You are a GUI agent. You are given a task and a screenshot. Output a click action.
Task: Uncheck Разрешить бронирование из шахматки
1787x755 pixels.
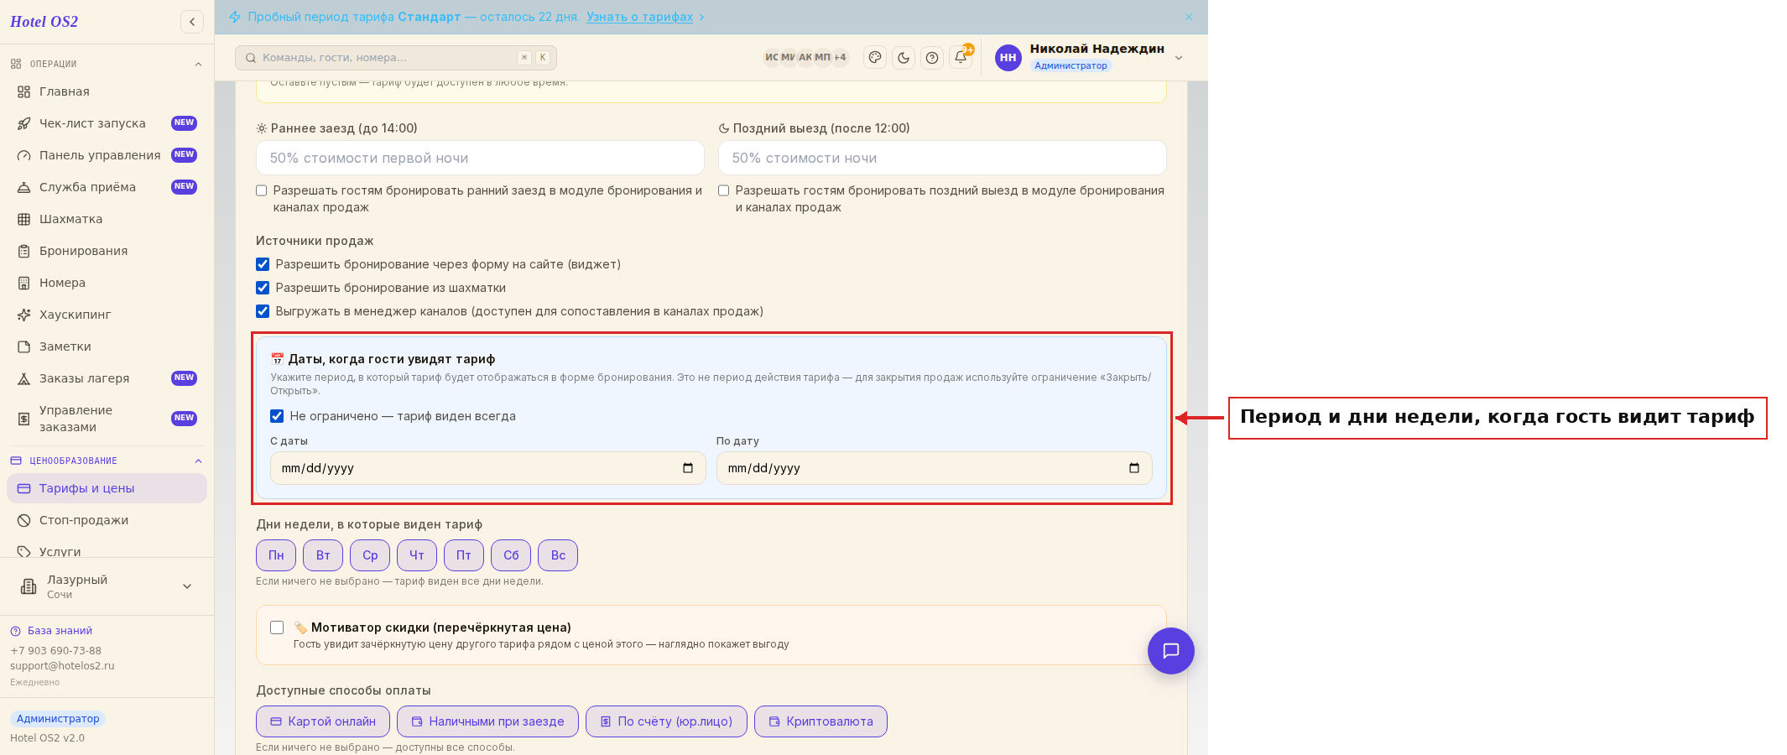(263, 288)
